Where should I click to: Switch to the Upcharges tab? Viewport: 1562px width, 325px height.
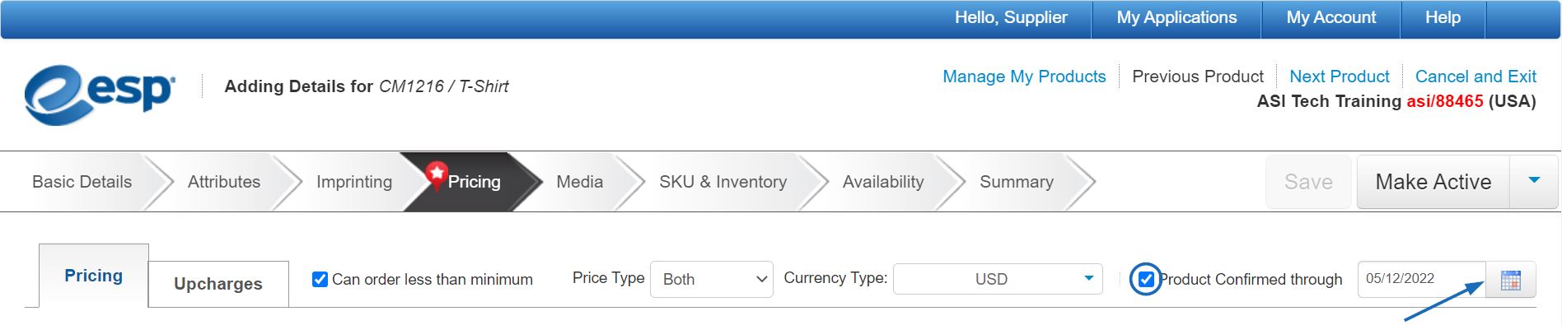218,284
